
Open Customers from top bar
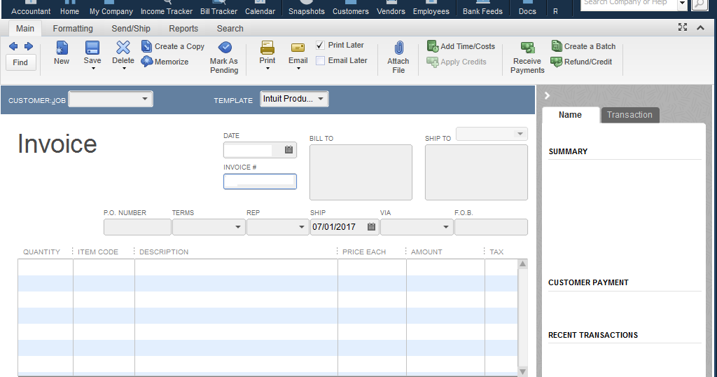pyautogui.click(x=351, y=8)
